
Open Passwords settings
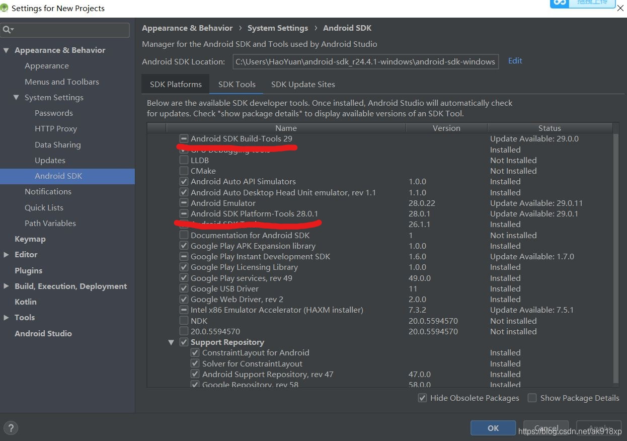click(x=54, y=113)
